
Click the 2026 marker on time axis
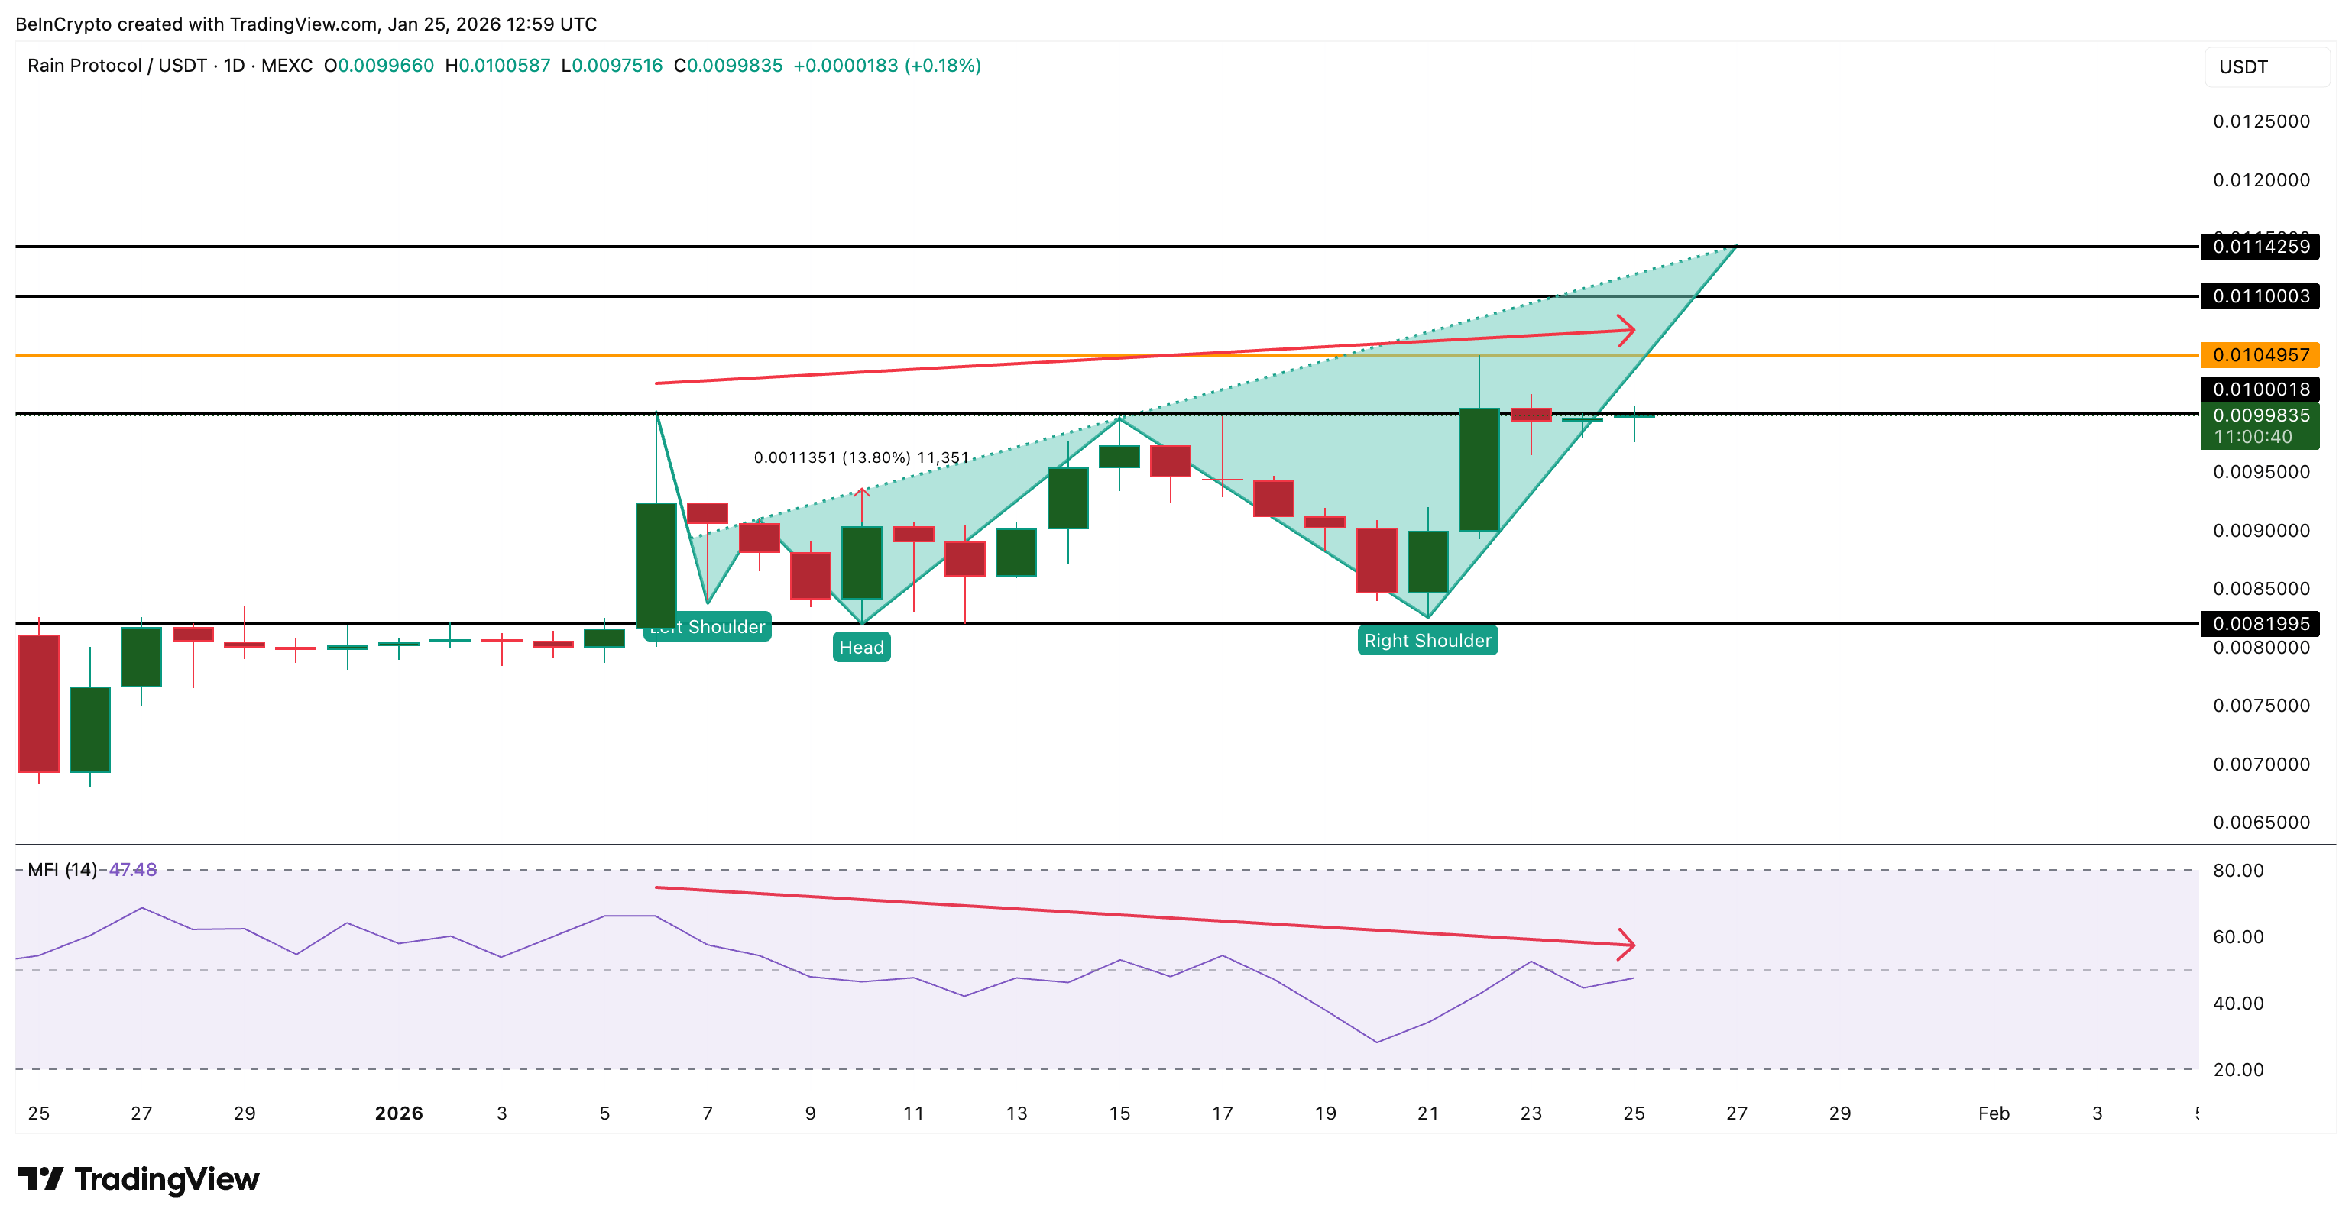[399, 1113]
